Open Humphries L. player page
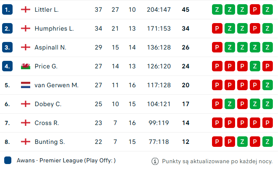 54,29
